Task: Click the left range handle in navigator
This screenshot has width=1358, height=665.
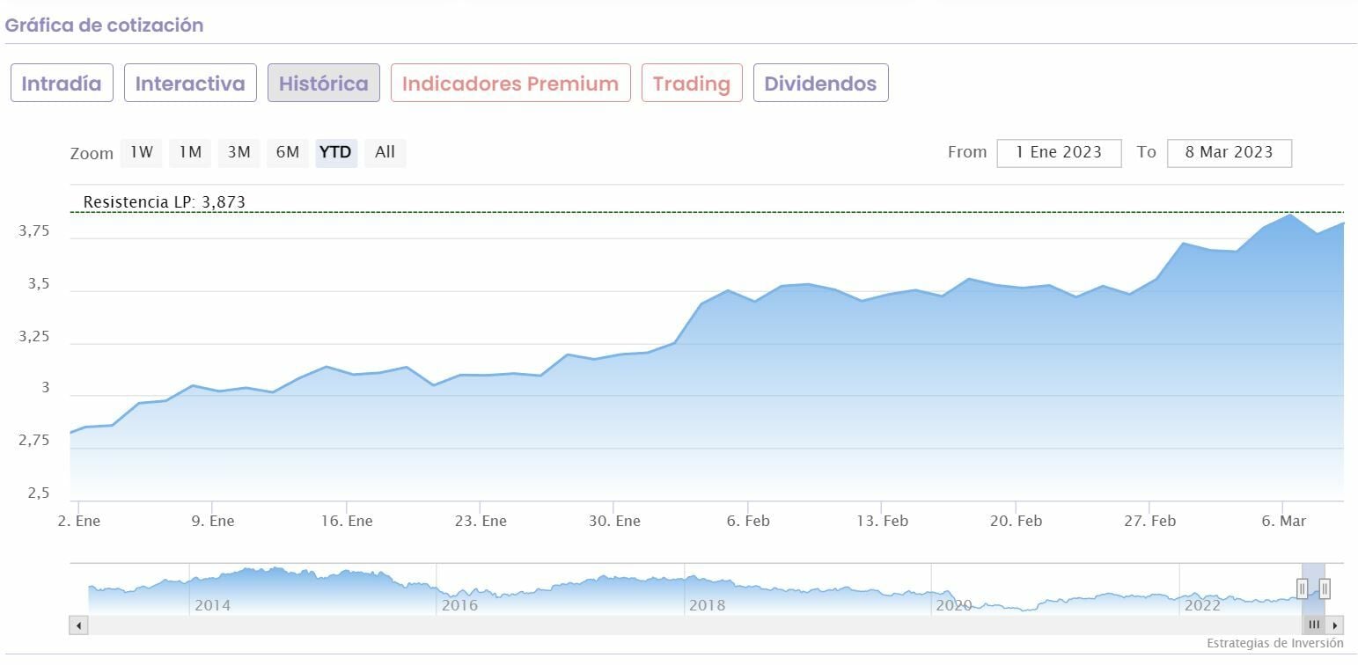Action: (1302, 588)
